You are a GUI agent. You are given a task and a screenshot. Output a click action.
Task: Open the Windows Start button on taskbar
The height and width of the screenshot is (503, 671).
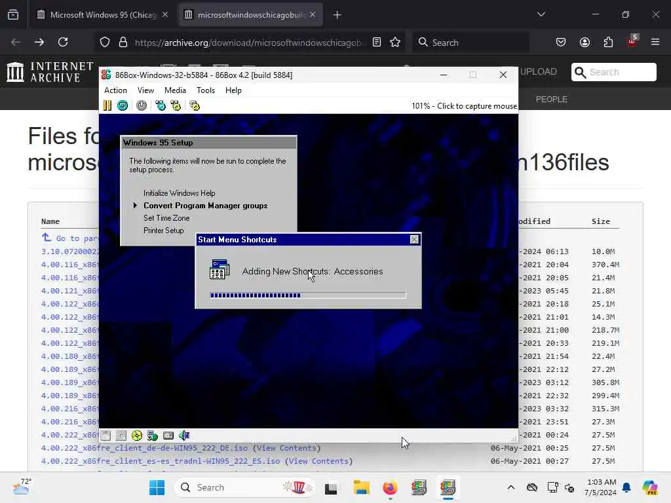click(157, 487)
